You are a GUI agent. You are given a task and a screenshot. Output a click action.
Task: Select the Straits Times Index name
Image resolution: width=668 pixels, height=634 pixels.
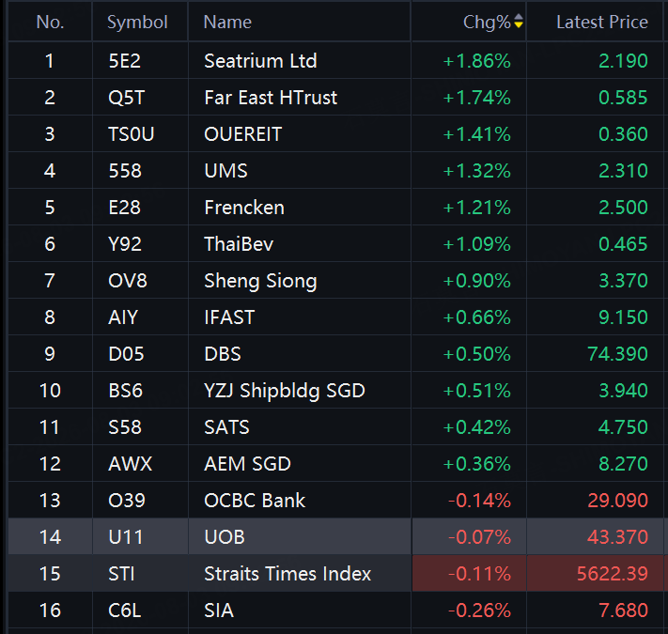pyautogui.click(x=287, y=574)
